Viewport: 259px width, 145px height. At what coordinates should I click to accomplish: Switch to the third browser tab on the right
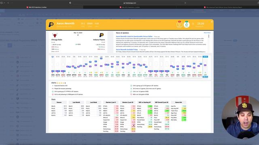coord(223,7)
